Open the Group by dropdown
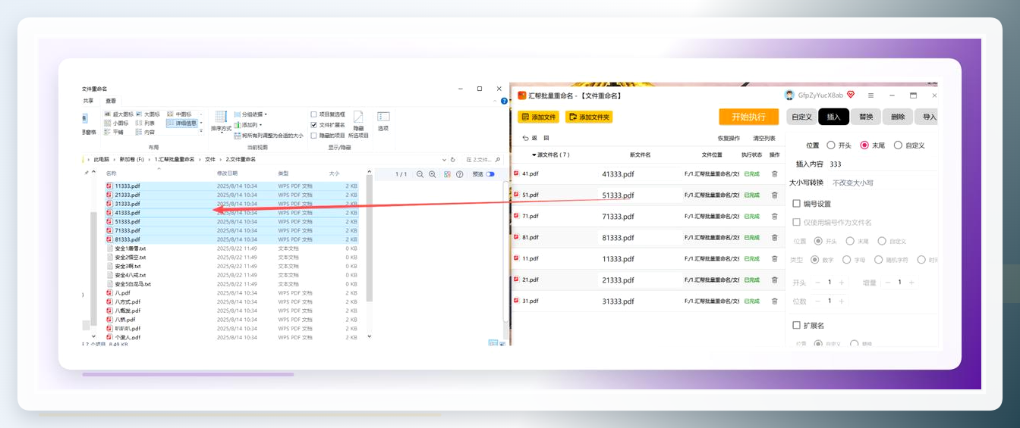This screenshot has height=428, width=1020. pyautogui.click(x=250, y=114)
